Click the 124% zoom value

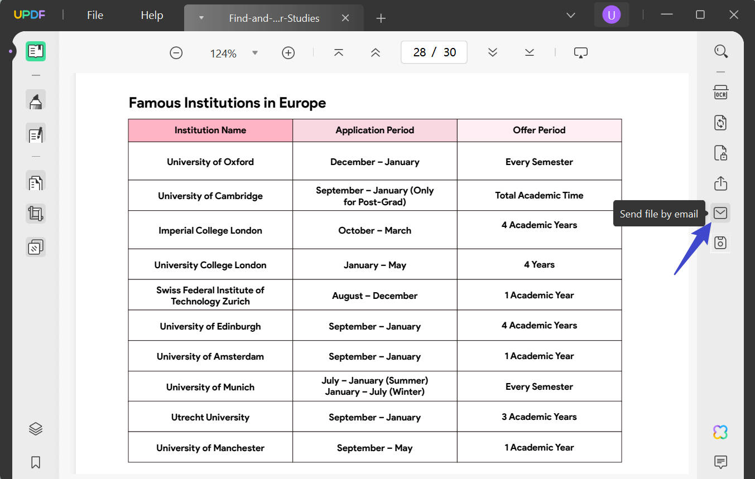[223, 54]
